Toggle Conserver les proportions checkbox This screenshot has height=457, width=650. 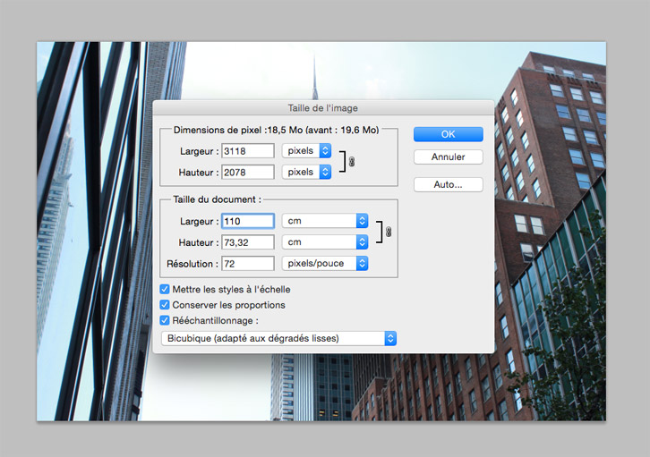[x=165, y=305]
